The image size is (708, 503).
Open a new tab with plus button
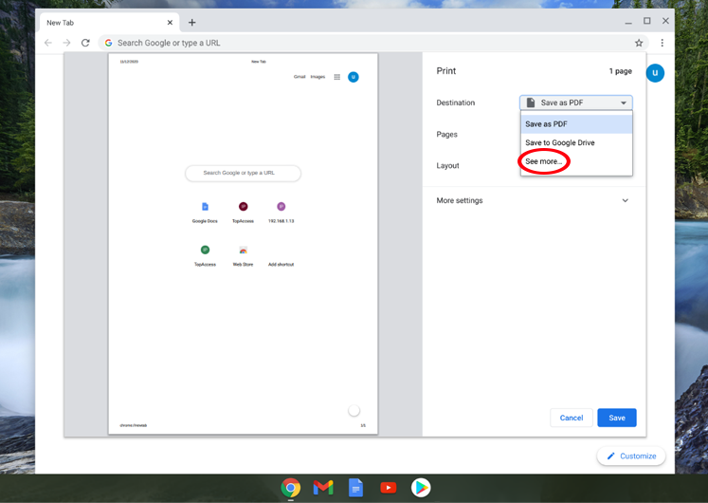click(x=191, y=22)
